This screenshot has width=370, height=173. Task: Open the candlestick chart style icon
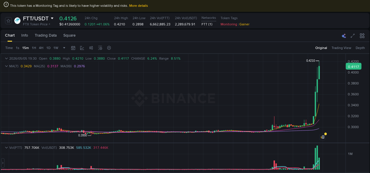click(91, 48)
